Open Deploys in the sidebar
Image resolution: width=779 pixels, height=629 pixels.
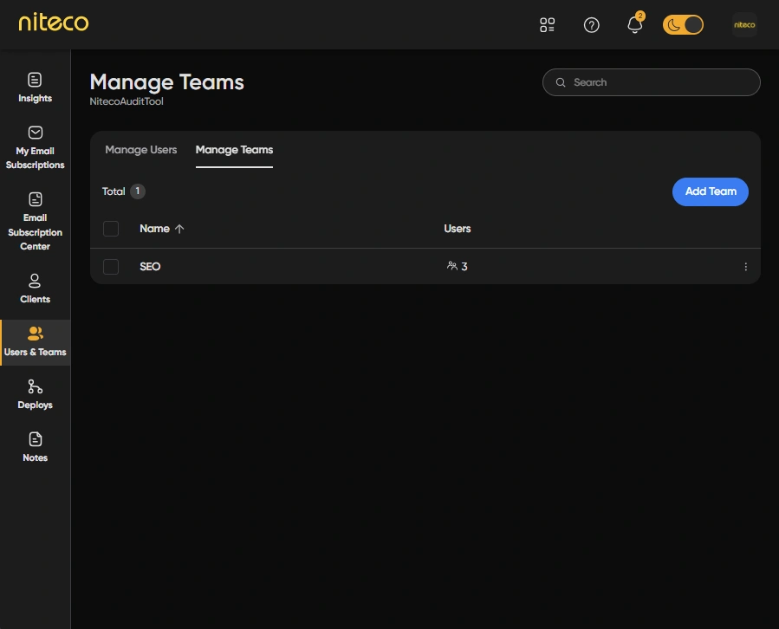tap(35, 394)
